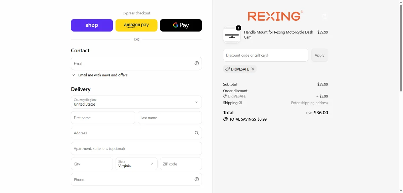The width and height of the screenshot is (403, 193).
Task: Click into the City field
Action: click(x=92, y=164)
